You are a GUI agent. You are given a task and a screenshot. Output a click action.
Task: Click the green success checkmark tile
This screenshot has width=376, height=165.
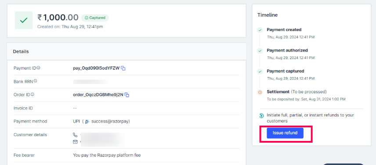(x=24, y=20)
